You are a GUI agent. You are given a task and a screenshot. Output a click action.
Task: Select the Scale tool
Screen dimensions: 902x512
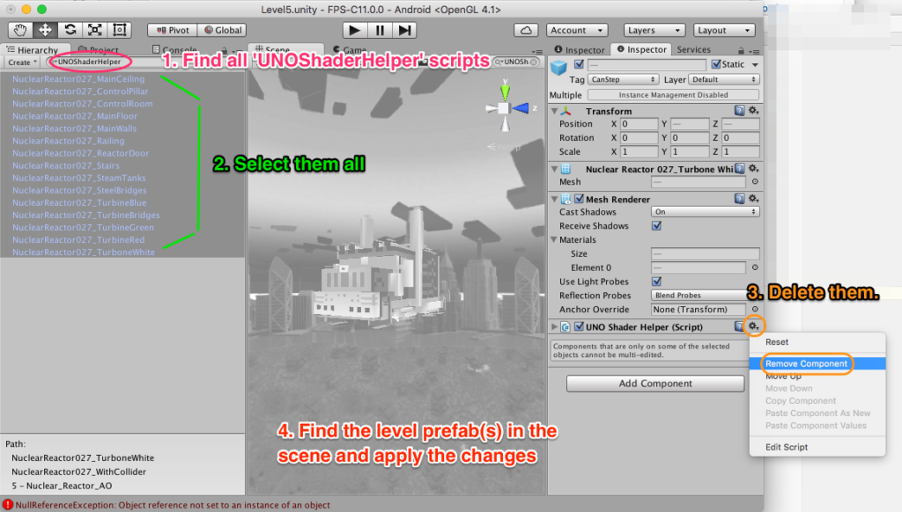coord(95,30)
